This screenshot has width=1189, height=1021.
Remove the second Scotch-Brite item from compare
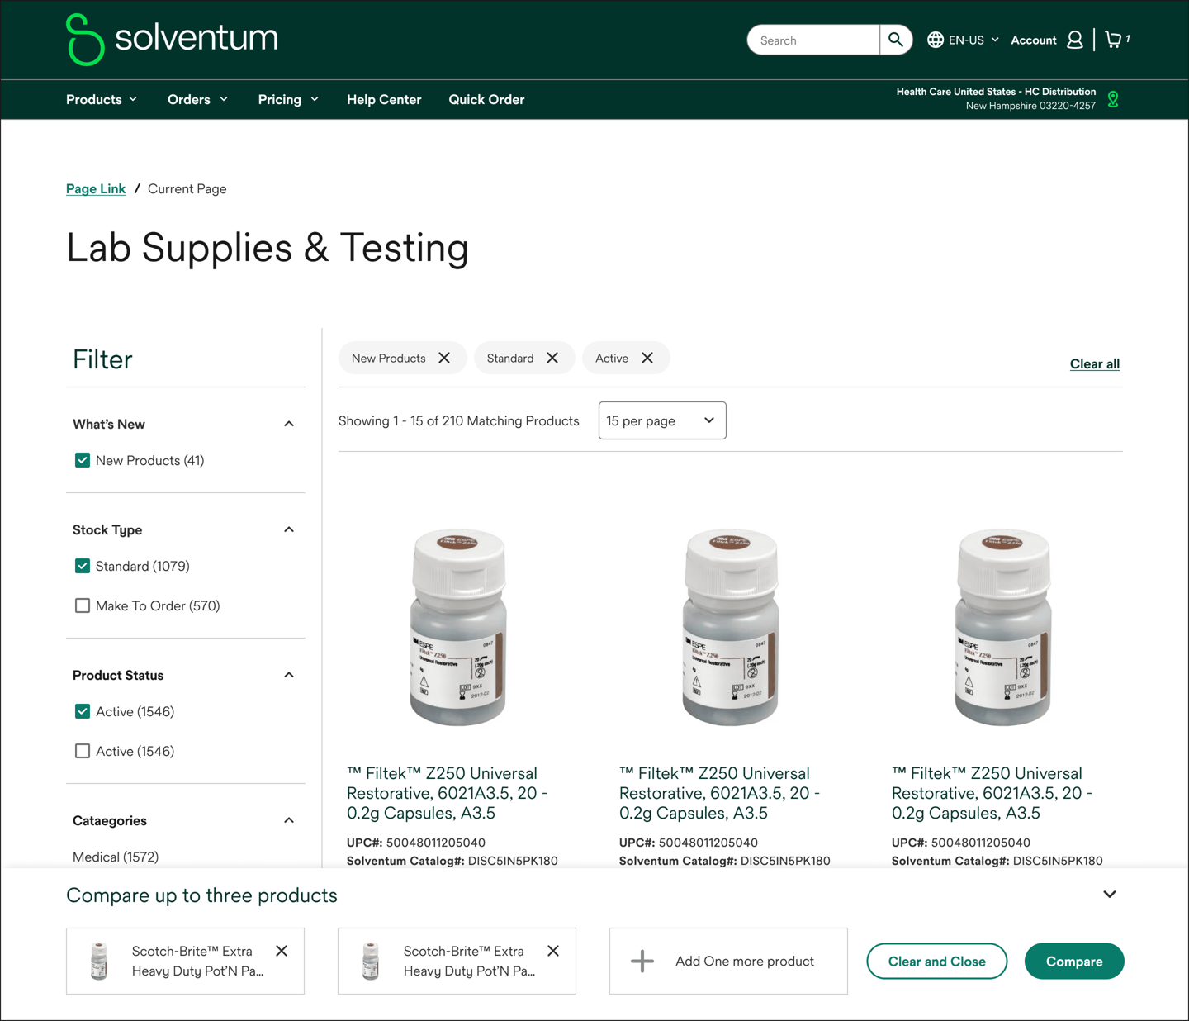(x=553, y=951)
